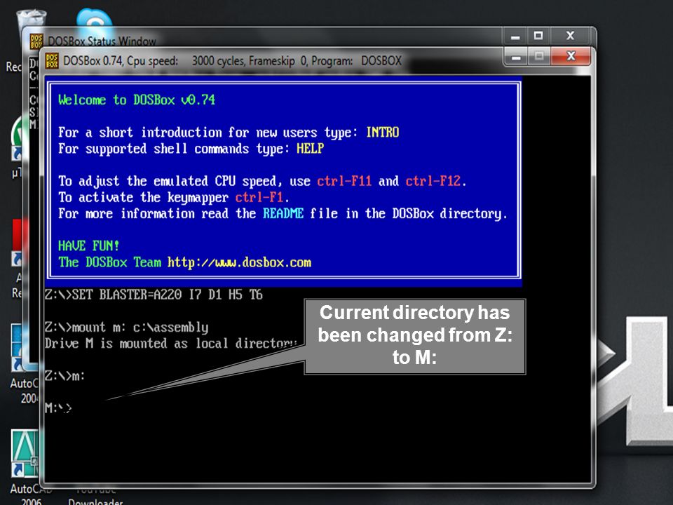
Task: Click the cyan README word
Action: pos(283,213)
